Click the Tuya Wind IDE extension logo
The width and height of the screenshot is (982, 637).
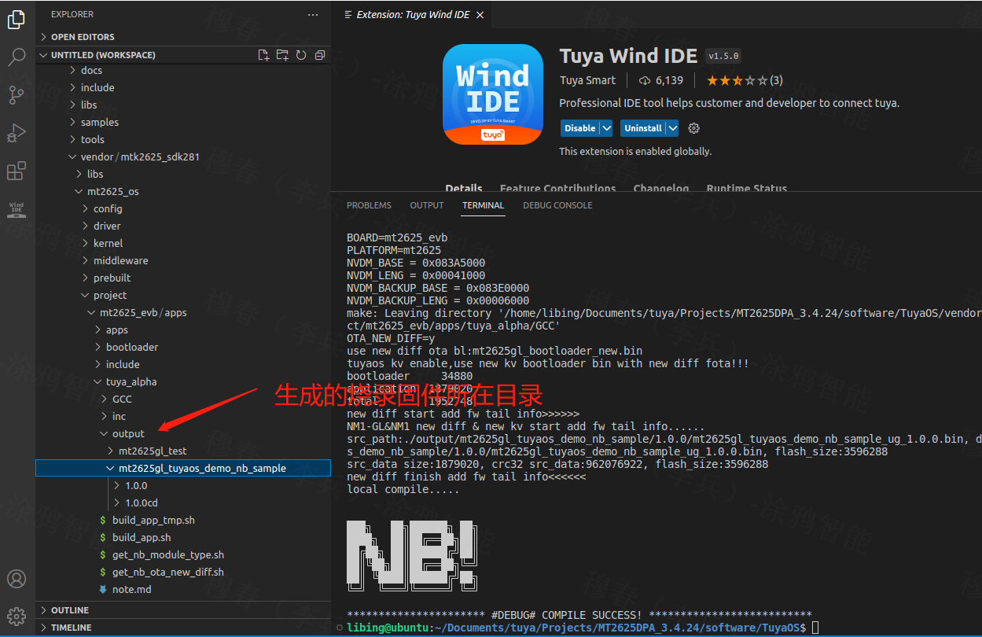point(493,94)
